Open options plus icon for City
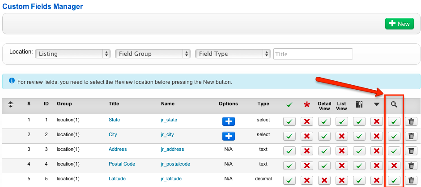Image resolution: width=421 pixels, height=187 pixels. point(228,136)
